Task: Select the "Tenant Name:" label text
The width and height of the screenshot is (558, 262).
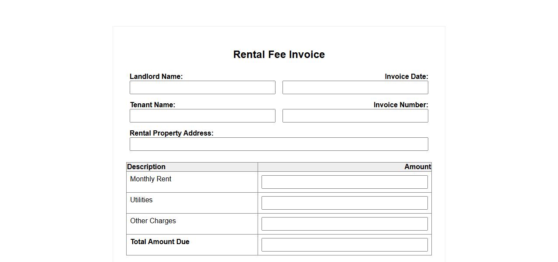Action: [152, 105]
